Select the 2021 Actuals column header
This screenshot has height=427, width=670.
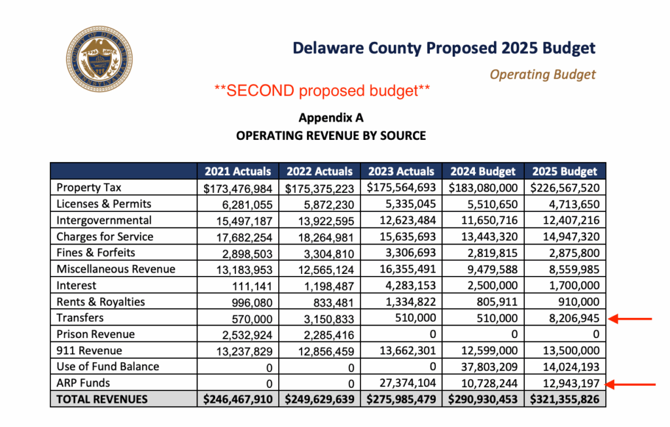tap(238, 171)
